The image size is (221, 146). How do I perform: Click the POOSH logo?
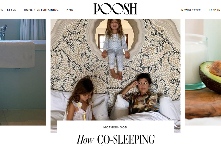coord(115,9)
